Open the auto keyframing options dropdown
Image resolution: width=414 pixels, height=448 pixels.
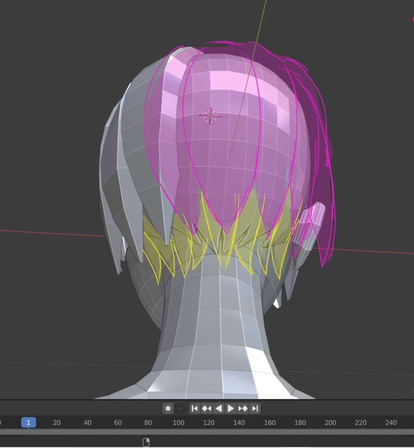pos(180,409)
